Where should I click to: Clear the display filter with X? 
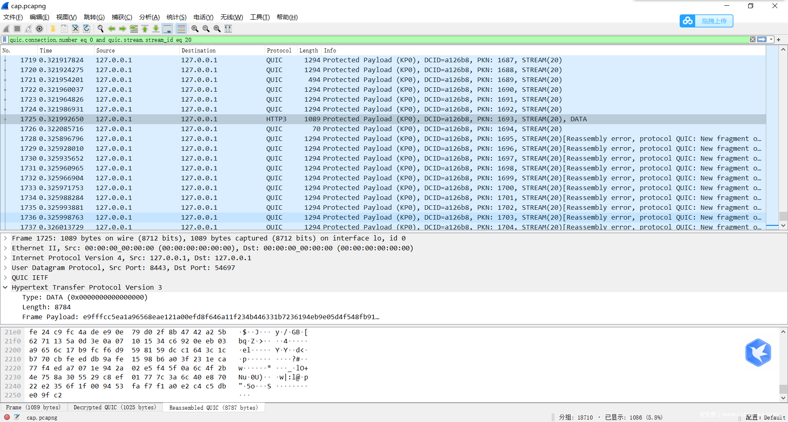[752, 40]
